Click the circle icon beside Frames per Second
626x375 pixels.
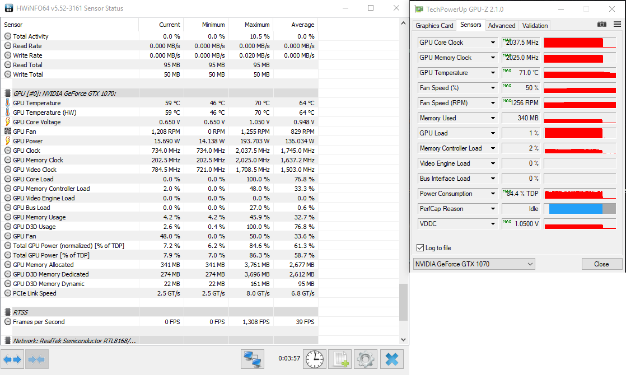pyautogui.click(x=8, y=321)
